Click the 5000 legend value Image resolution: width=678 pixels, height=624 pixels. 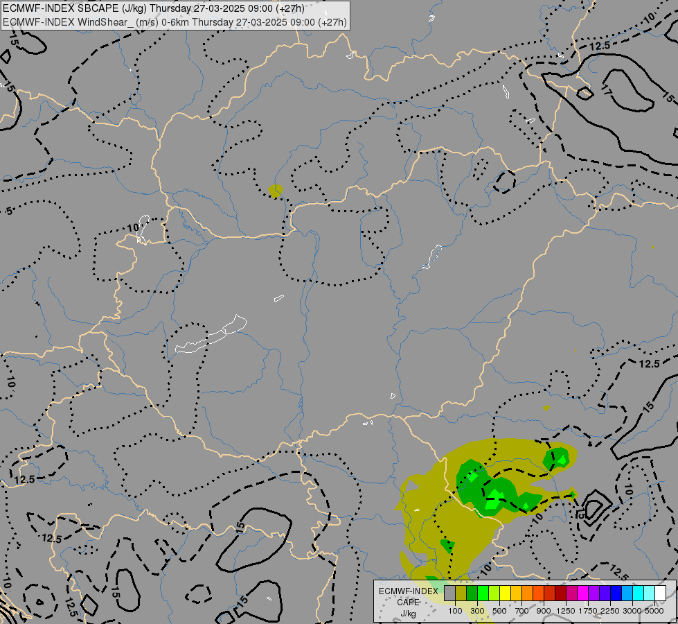point(654,611)
